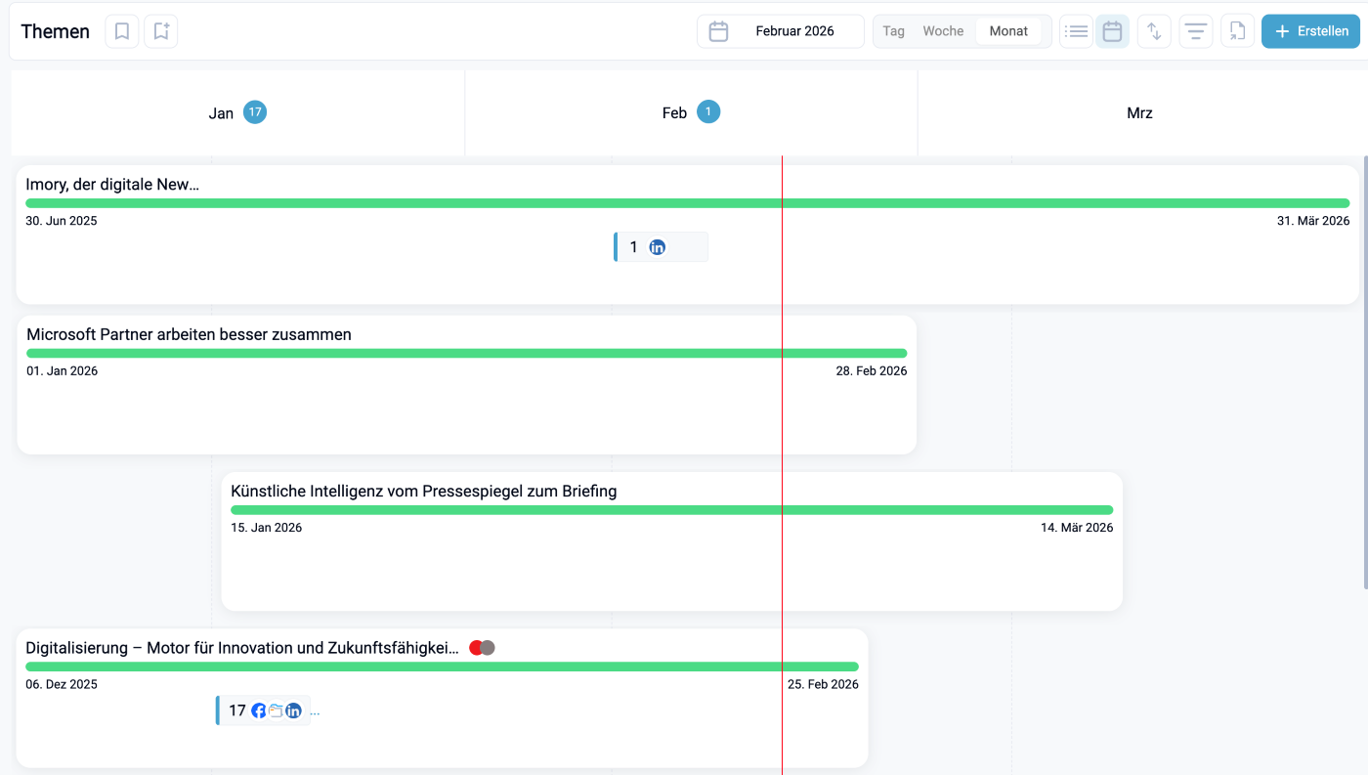Switch to list view icon

pyautogui.click(x=1076, y=31)
